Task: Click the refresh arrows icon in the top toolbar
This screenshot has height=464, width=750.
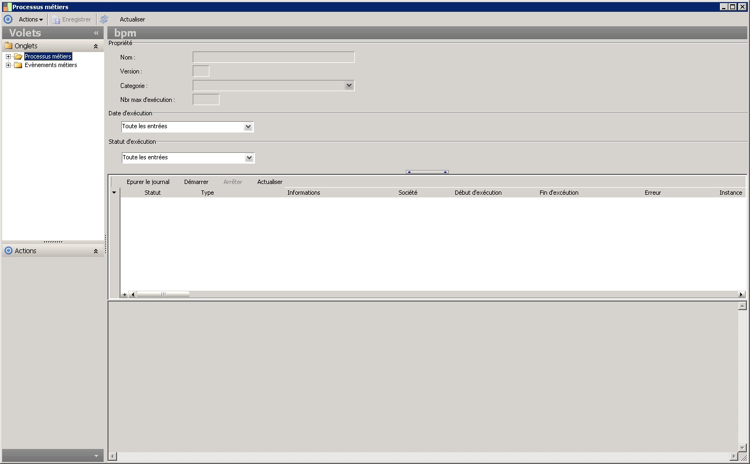Action: coord(104,19)
